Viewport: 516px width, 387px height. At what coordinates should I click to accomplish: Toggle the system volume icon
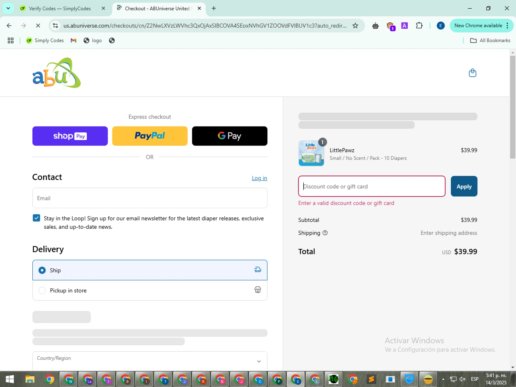pos(463,379)
